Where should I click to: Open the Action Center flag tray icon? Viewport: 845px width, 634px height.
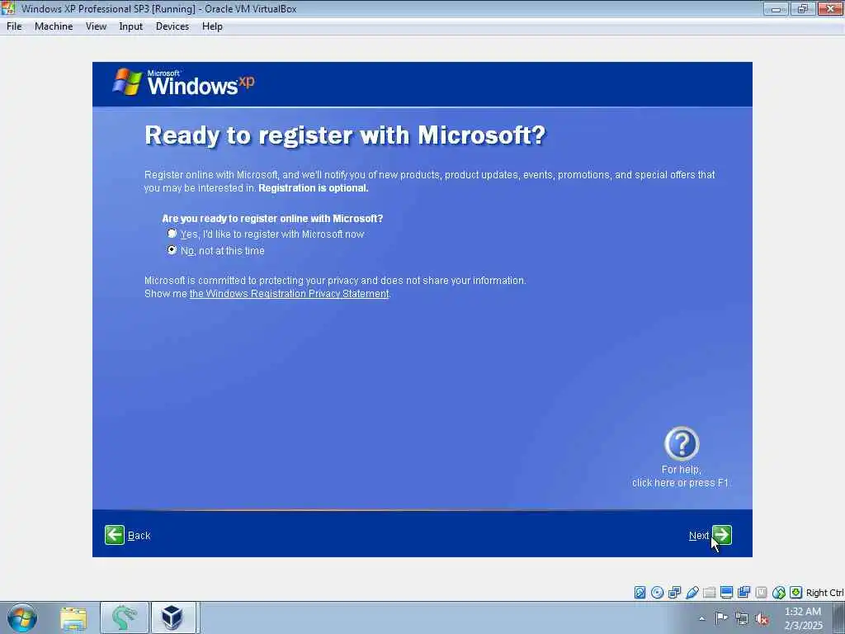[721, 617]
